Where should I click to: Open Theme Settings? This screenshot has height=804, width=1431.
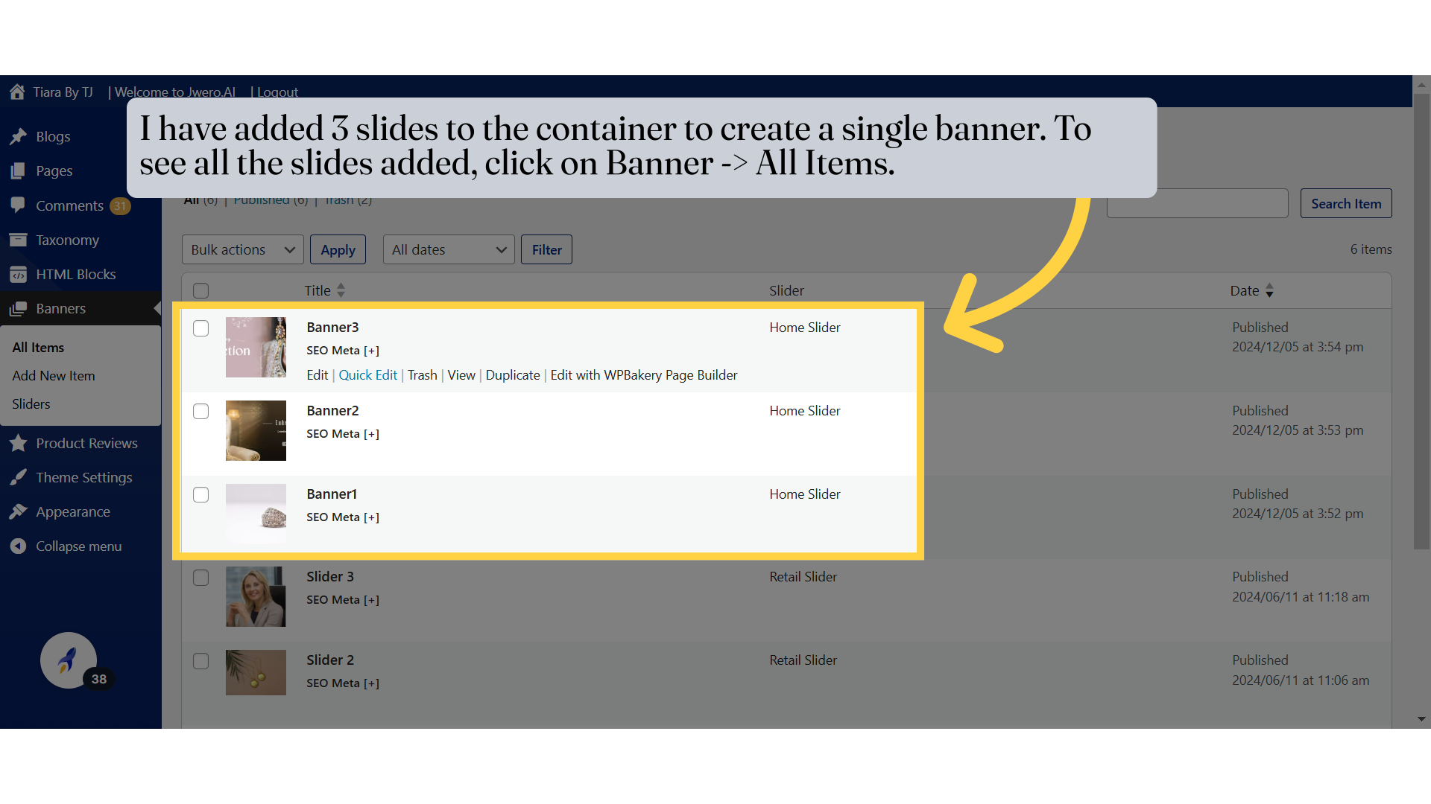(84, 477)
